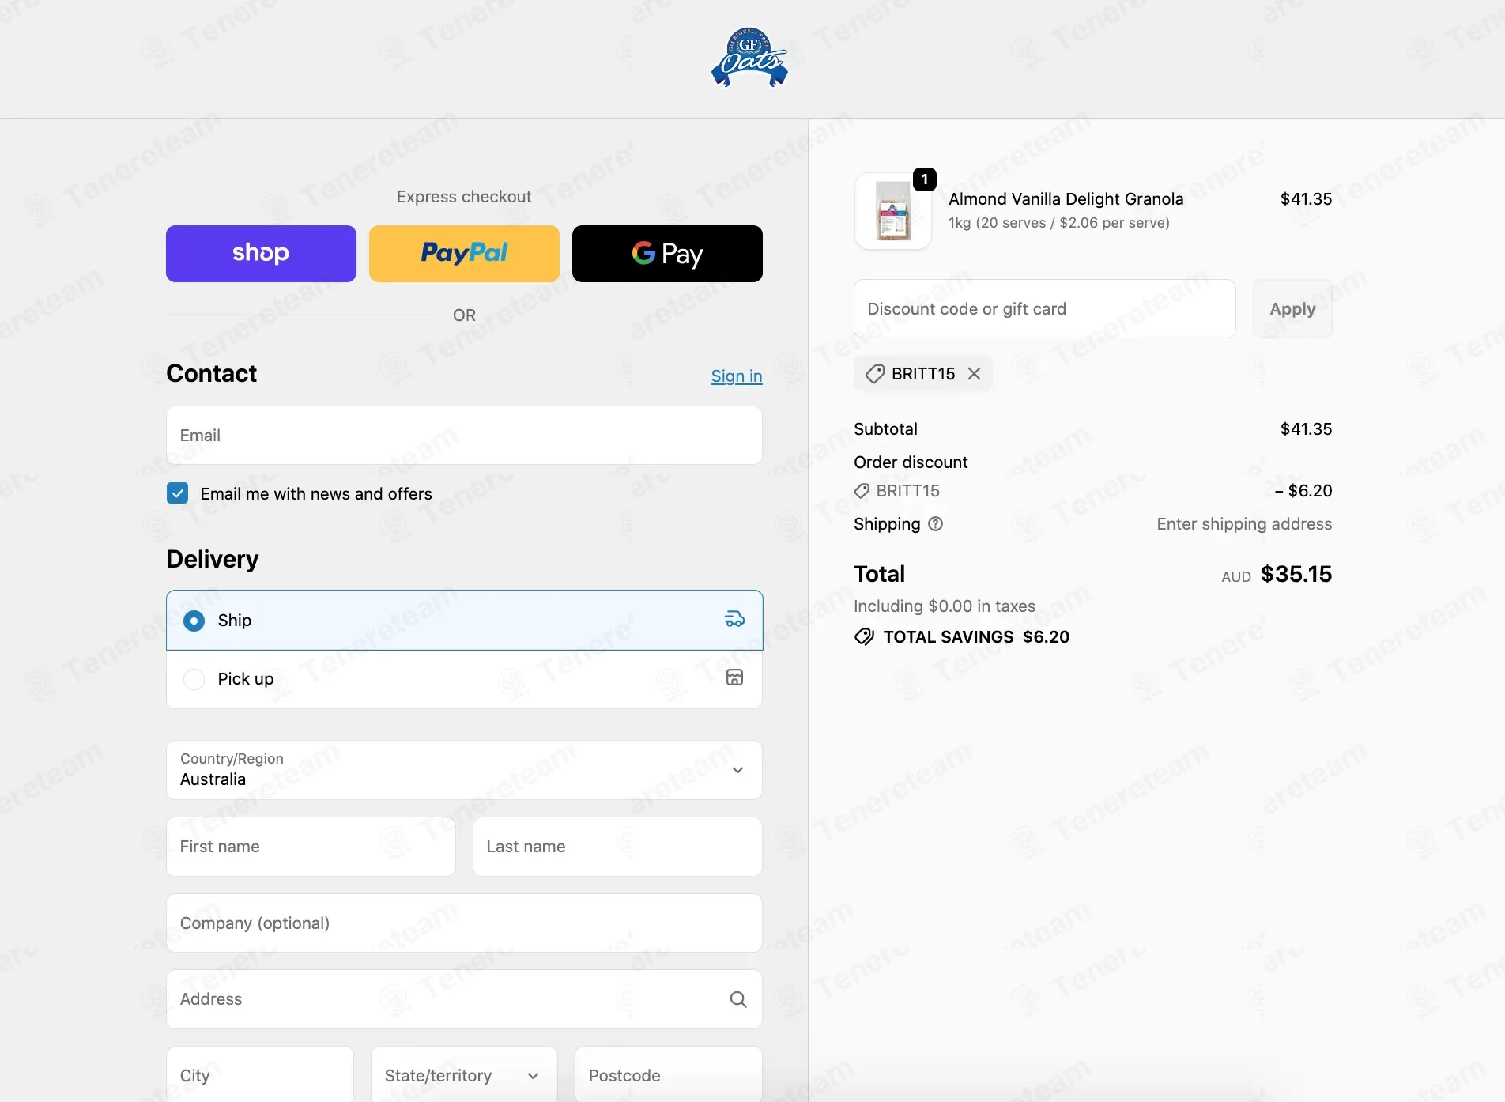This screenshot has height=1102, width=1505.
Task: Remove the BRITT15 discount code tag
Action: [x=974, y=374]
